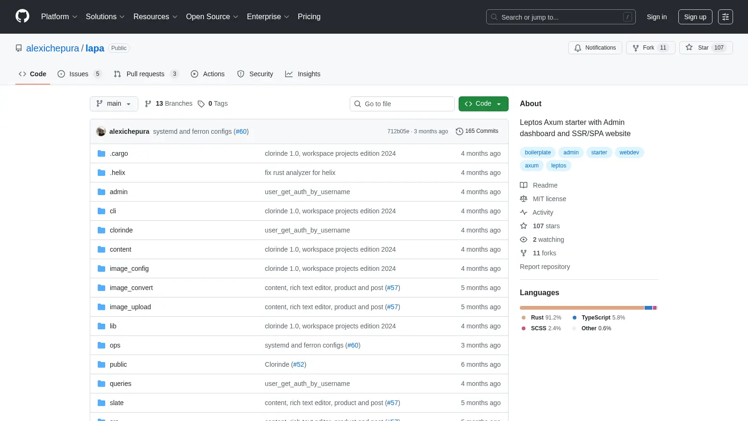Expand the main branch selector

point(114,104)
